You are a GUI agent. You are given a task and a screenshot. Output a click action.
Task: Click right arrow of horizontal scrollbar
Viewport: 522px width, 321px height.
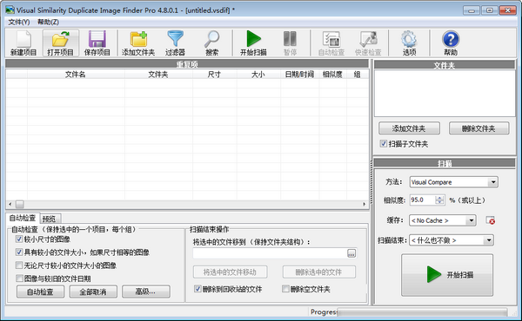[364, 204]
